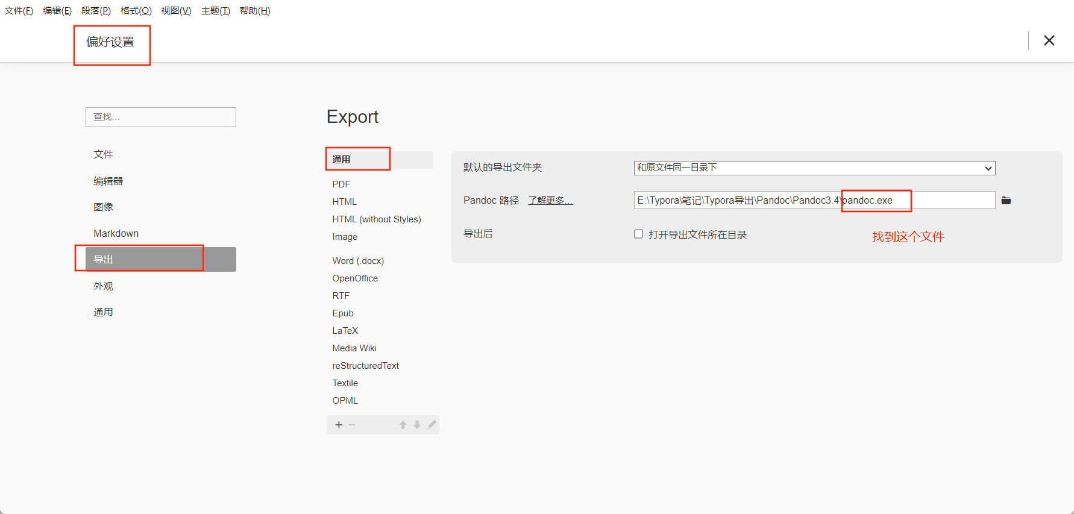The height and width of the screenshot is (514, 1074).
Task: Open the 帮助(H) menu
Action: [x=255, y=11]
